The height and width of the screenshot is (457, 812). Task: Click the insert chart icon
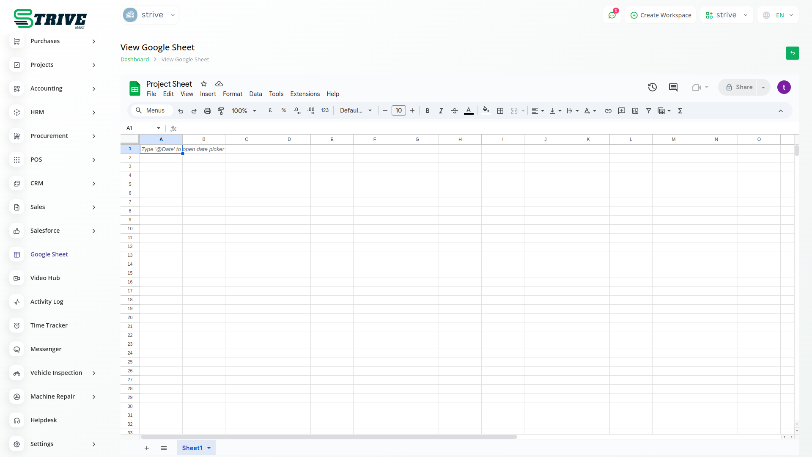tap(635, 111)
